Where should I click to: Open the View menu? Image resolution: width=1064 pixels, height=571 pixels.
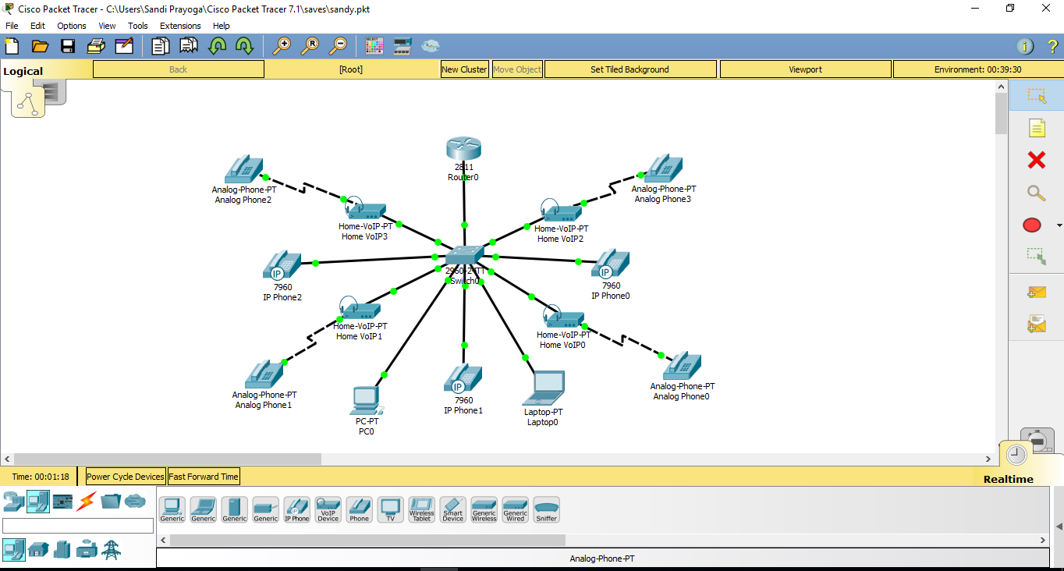pos(108,26)
